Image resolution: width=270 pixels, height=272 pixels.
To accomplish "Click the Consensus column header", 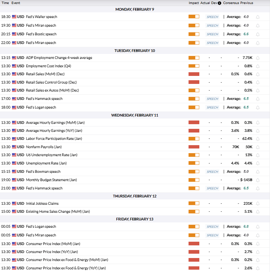I will point(231,3).
